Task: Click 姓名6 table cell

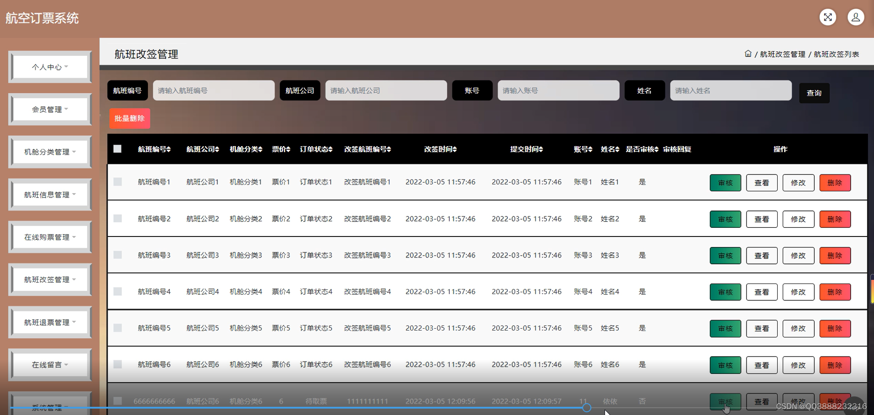Action: (x=610, y=364)
